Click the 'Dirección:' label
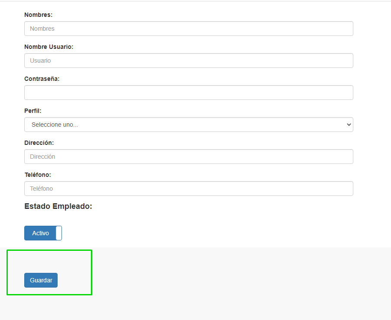The image size is (391, 320). 39,143
